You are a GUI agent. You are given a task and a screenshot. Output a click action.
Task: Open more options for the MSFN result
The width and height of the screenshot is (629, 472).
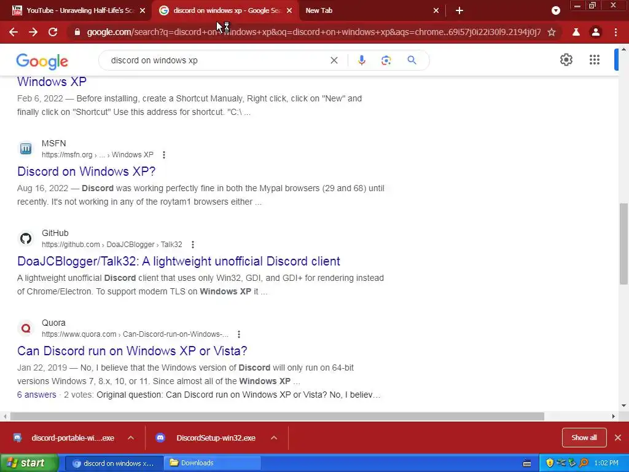click(163, 155)
